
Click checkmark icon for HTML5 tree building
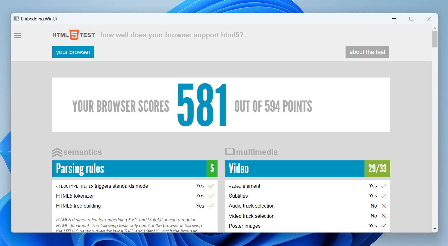(x=211, y=206)
